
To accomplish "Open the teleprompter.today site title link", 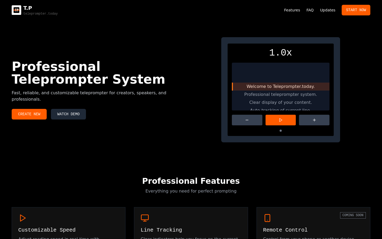I will (40, 14).
